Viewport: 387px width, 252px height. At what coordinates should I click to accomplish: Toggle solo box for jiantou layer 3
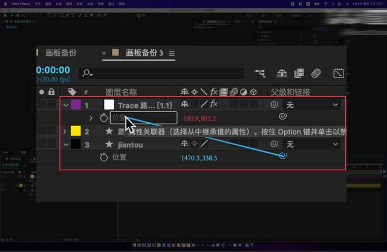tap(42, 144)
